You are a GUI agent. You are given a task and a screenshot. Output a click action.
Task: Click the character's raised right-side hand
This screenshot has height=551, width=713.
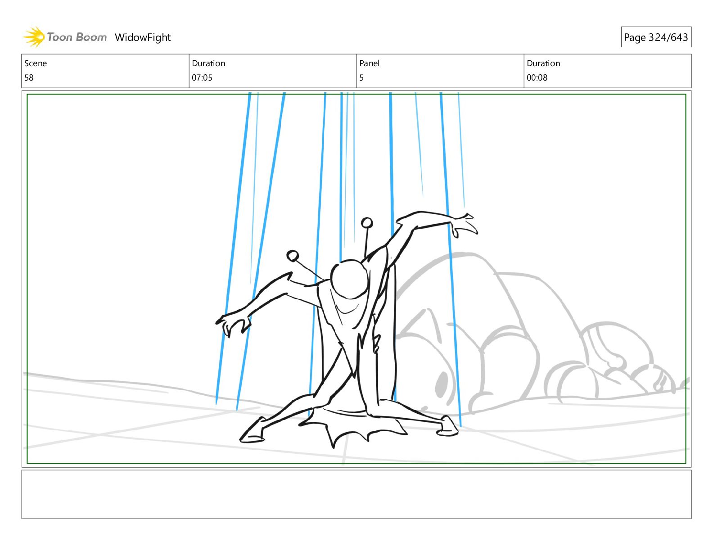pyautogui.click(x=464, y=225)
